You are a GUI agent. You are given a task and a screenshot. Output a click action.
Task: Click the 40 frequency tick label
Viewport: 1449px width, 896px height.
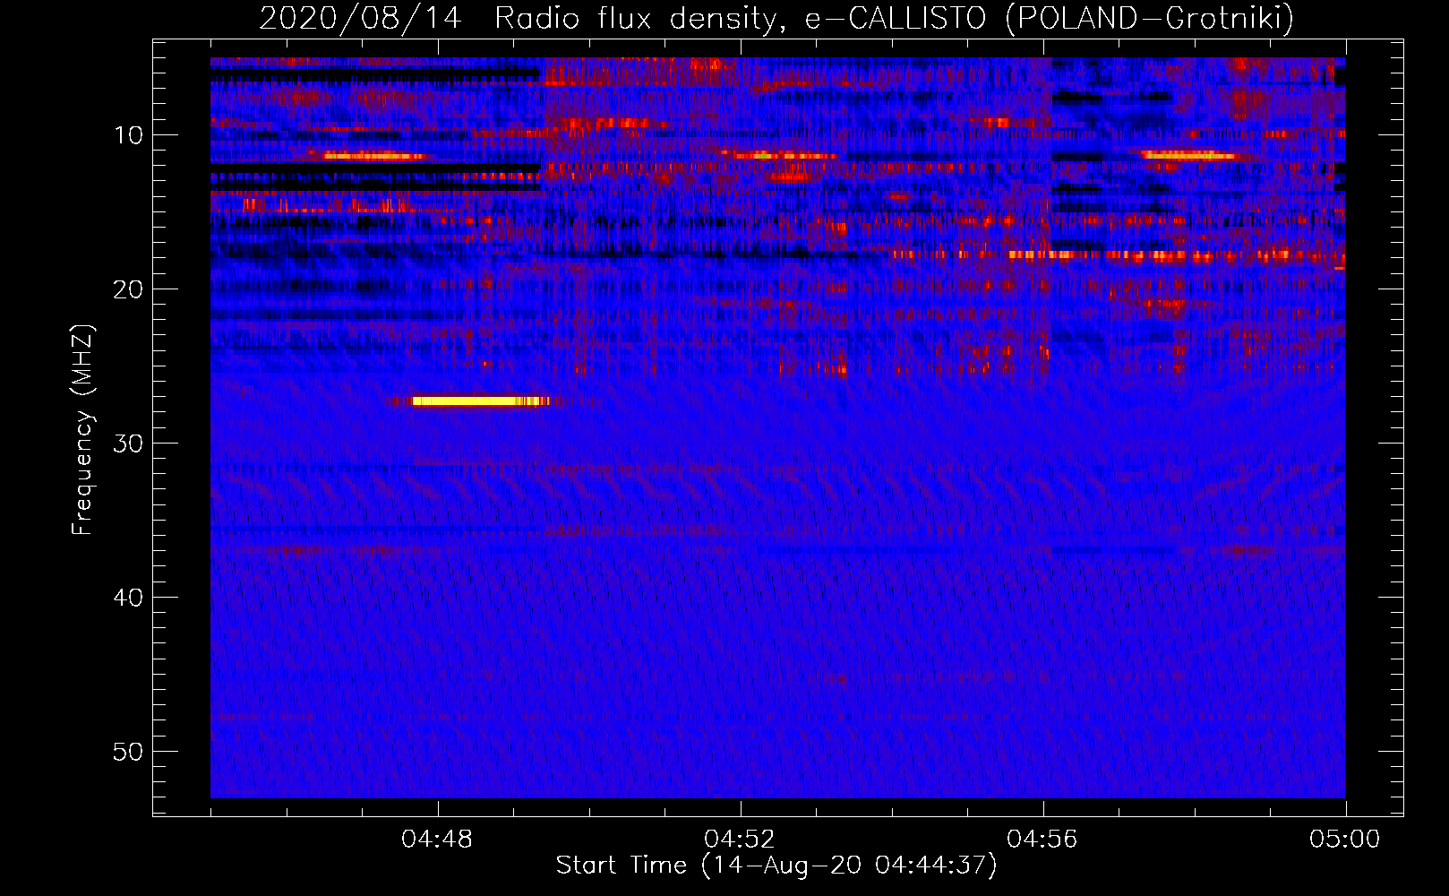tap(128, 598)
